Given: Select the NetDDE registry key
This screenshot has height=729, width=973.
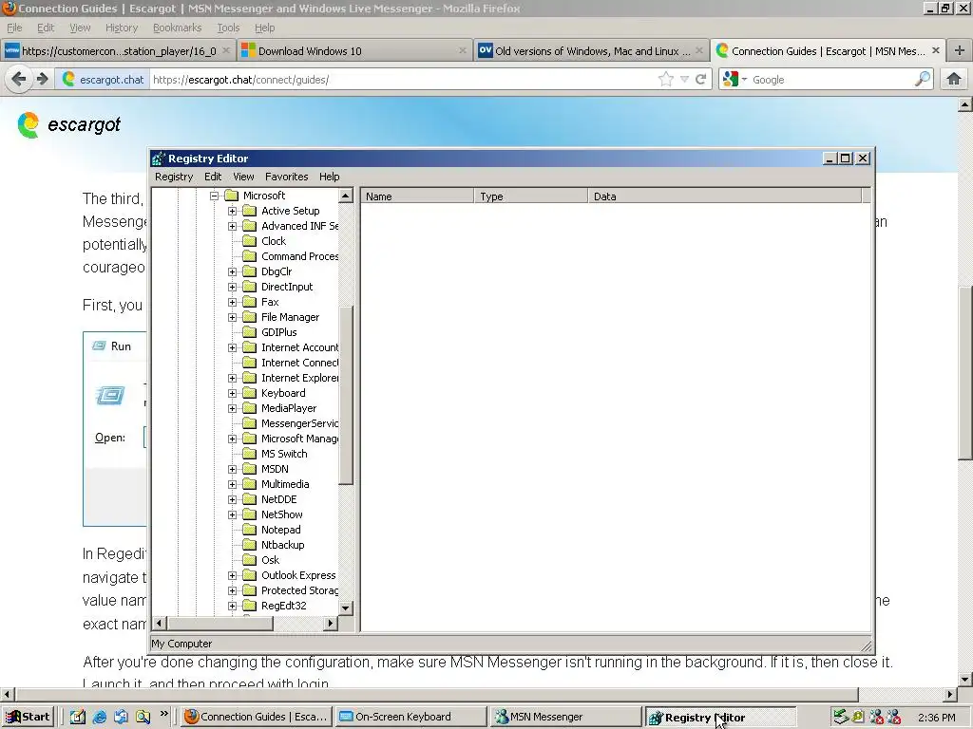Looking at the screenshot, I should tap(279, 499).
